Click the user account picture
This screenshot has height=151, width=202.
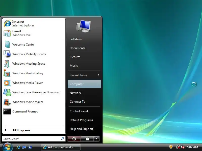(84, 26)
